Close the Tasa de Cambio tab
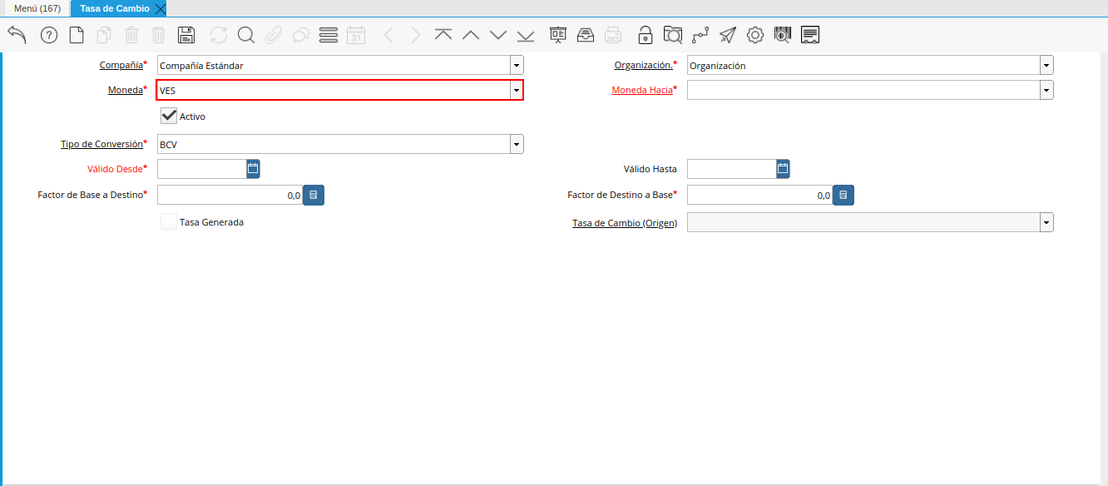This screenshot has width=1108, height=486. pyautogui.click(x=161, y=8)
